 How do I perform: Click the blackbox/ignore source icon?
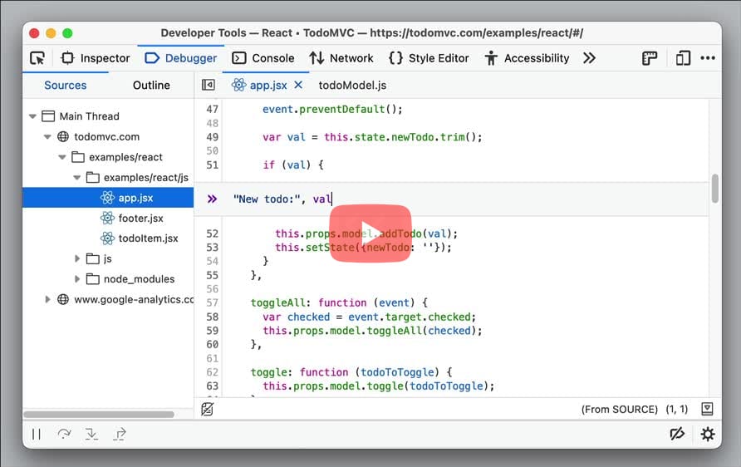click(208, 410)
